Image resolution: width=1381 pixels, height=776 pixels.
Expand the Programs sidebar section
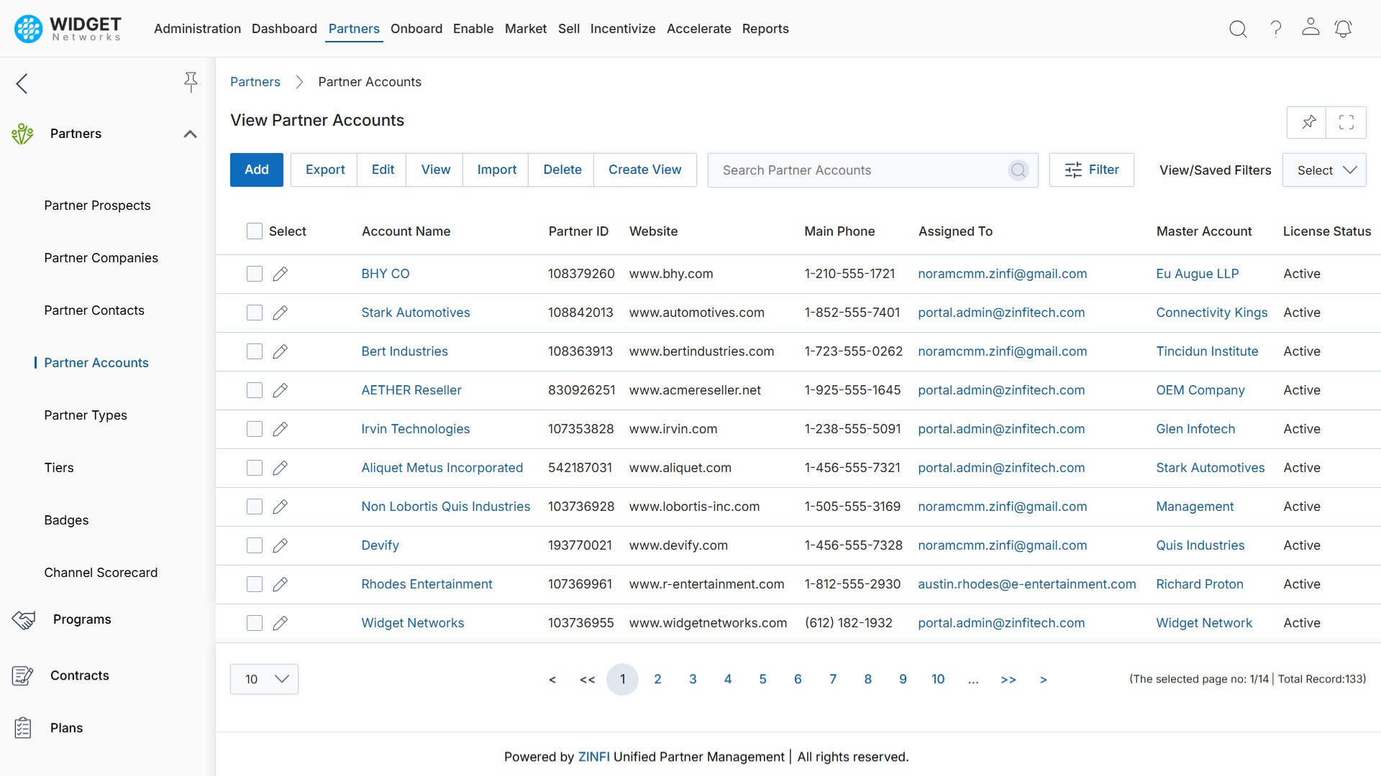pos(82,619)
